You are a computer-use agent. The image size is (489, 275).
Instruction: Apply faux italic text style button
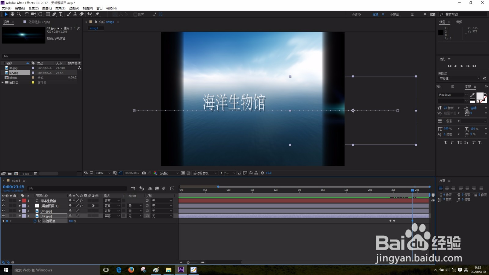coord(452,142)
